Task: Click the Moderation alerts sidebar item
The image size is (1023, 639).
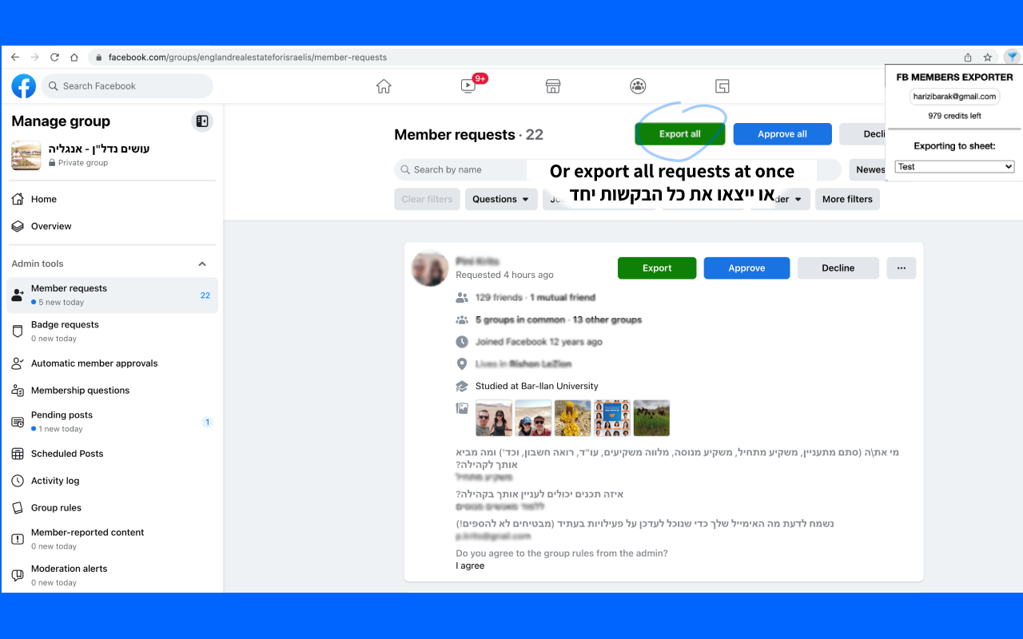Action: [x=70, y=568]
